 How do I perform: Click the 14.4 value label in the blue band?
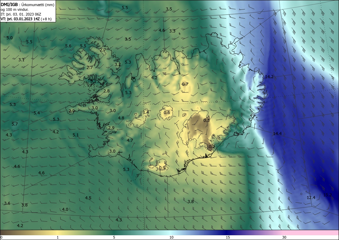tap(277, 134)
